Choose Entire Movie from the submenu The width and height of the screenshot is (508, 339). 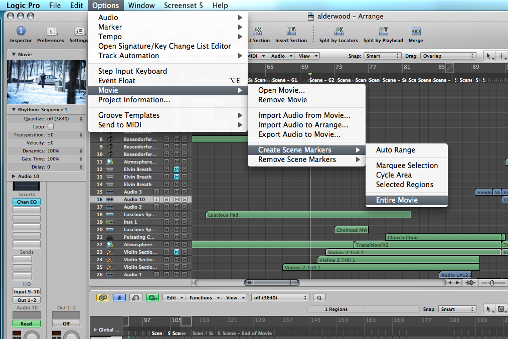pos(407,200)
